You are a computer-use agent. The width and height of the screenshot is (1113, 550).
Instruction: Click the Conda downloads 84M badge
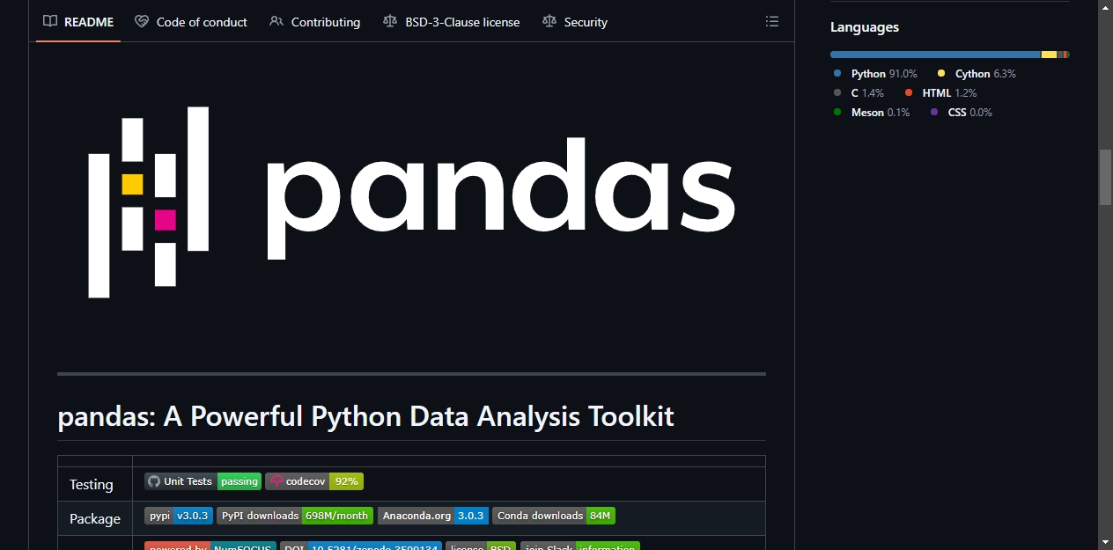[x=554, y=516]
